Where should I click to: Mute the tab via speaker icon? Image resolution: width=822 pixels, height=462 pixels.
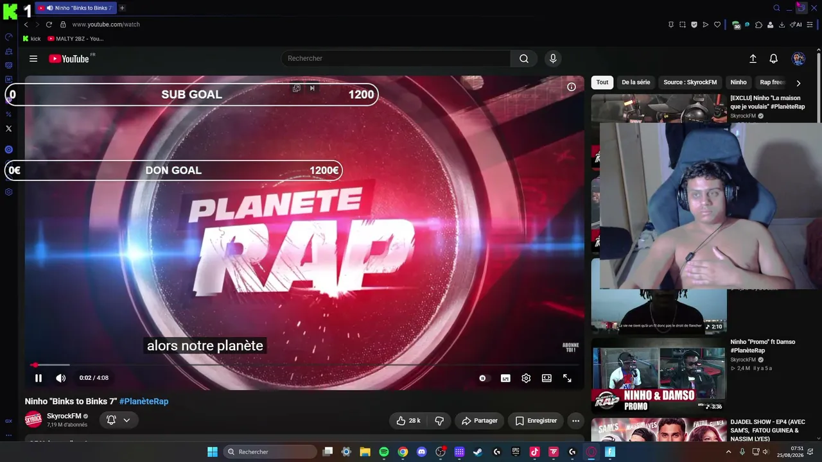(49, 8)
